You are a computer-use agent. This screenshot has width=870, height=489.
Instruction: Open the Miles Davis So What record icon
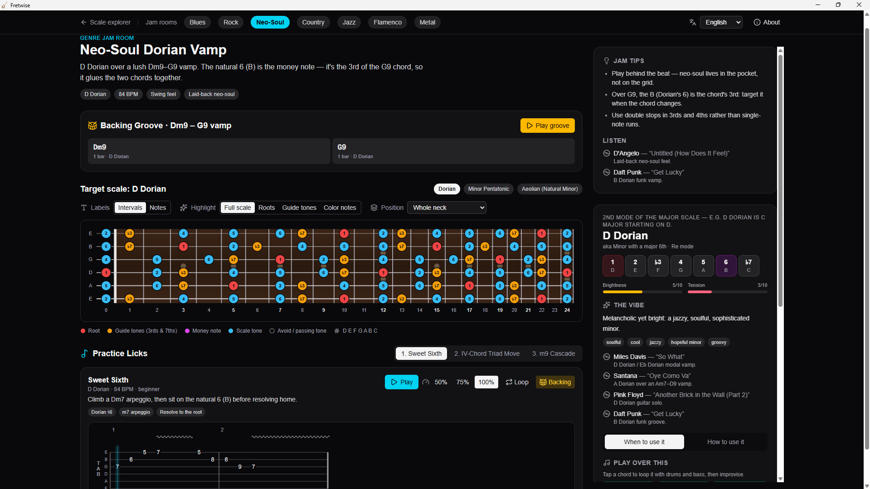point(607,357)
